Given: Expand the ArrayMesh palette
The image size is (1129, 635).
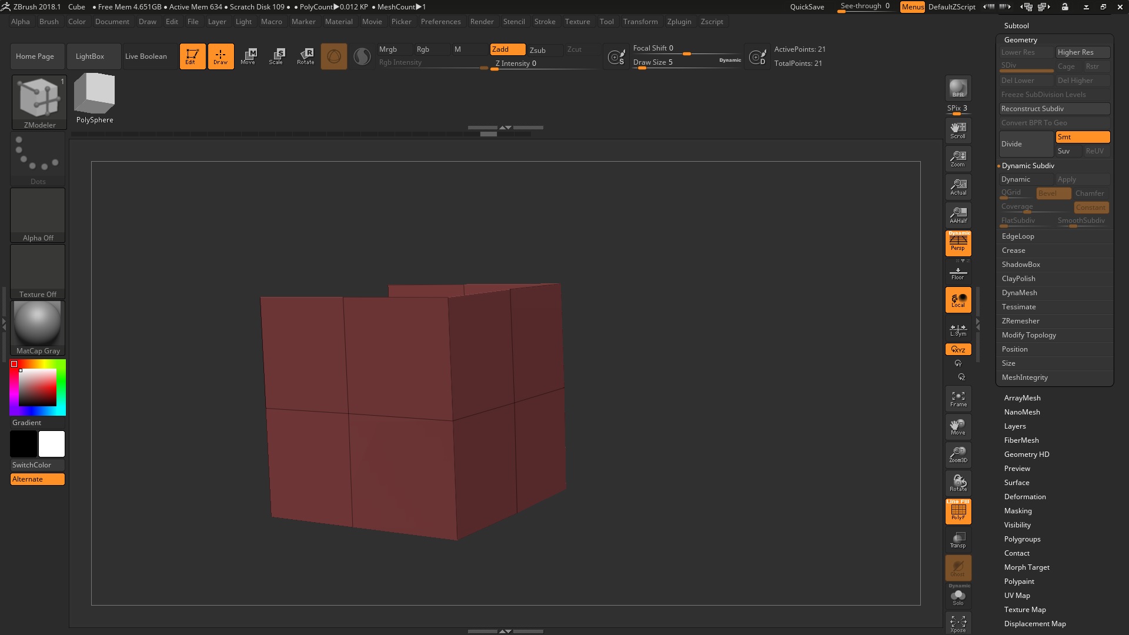Looking at the screenshot, I should click(x=1022, y=398).
